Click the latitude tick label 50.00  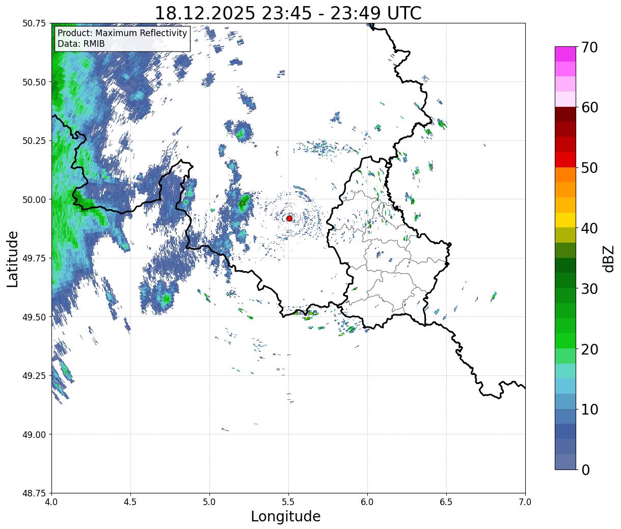(34, 199)
